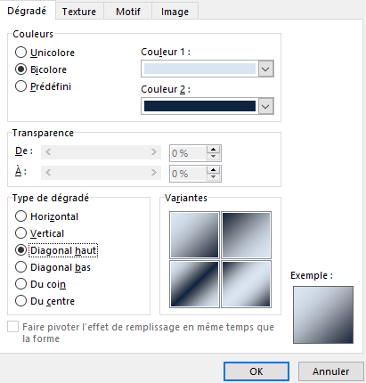Select the top-right gradient variant thumbnail
Viewport: 366px width, 383px height.
coord(246,234)
